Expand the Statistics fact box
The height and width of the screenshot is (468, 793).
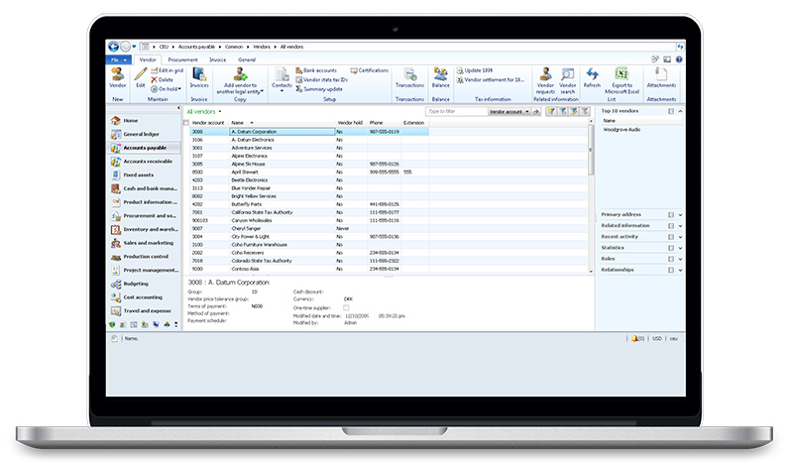tap(680, 248)
